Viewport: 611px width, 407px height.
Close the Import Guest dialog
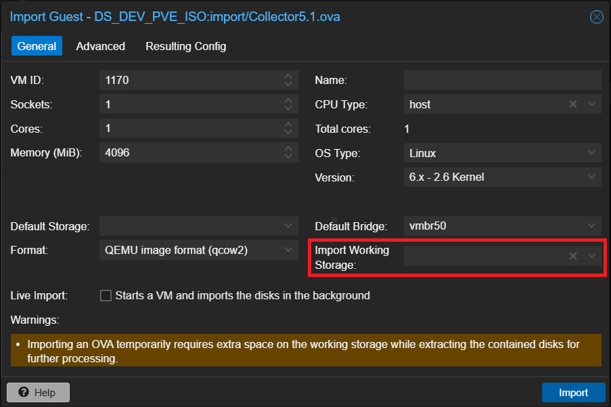596,17
